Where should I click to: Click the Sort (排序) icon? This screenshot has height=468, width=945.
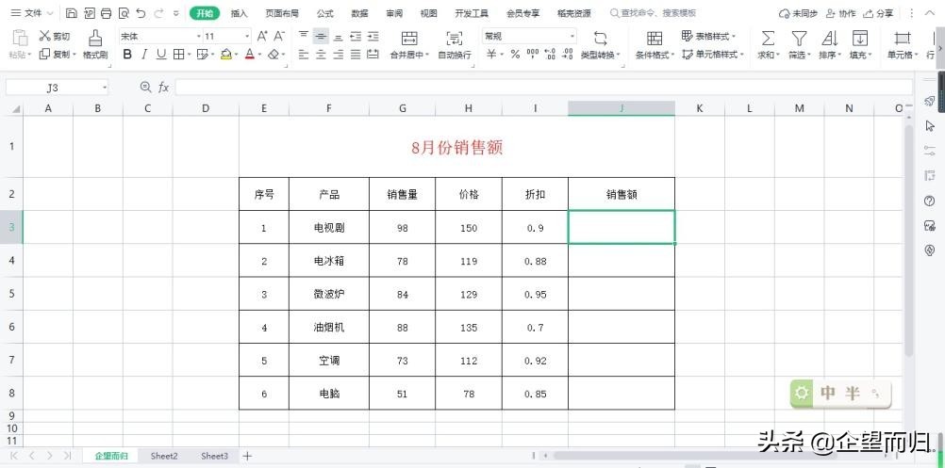tap(830, 39)
